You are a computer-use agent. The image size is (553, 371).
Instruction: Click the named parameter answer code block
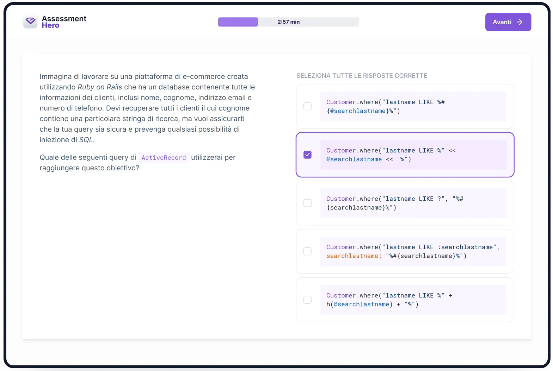click(413, 251)
